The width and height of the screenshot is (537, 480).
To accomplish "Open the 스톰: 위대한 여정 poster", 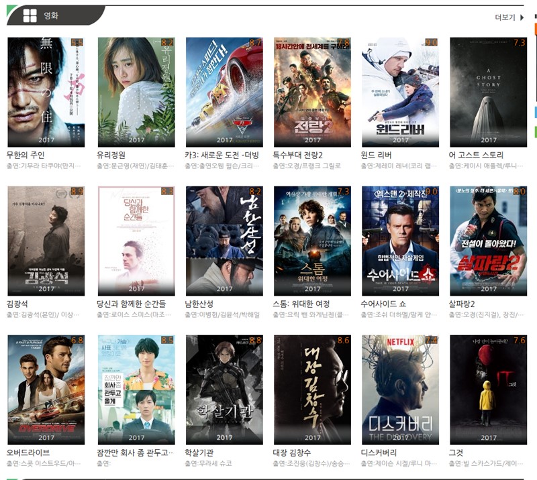I will (x=312, y=241).
